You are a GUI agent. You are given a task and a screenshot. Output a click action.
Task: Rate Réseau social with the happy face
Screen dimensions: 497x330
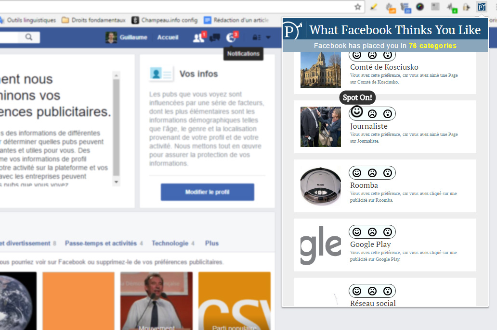357,291
